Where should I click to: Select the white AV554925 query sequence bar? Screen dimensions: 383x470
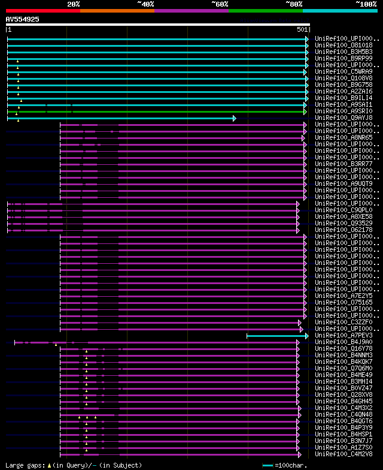(158, 25)
